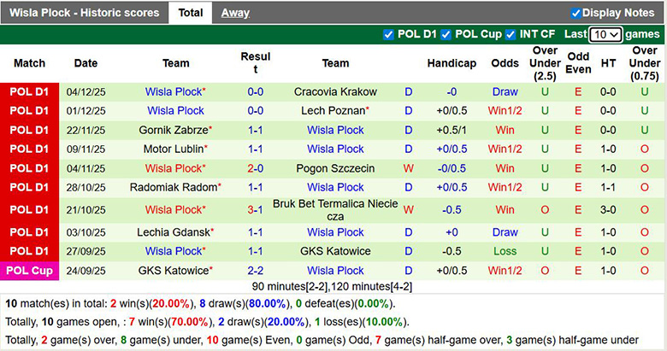Click the Handicap column header
The height and width of the screenshot is (351, 667).
click(452, 63)
